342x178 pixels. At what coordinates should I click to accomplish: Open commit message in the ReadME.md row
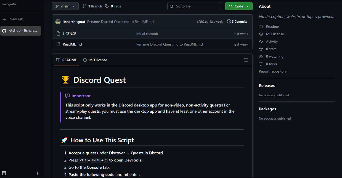click(169, 44)
